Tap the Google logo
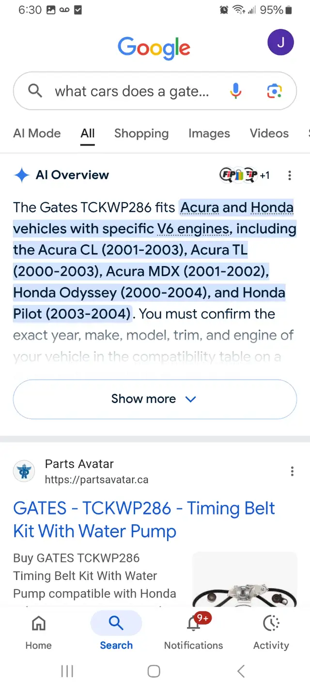Viewport: 310px width, 691px height. click(154, 48)
